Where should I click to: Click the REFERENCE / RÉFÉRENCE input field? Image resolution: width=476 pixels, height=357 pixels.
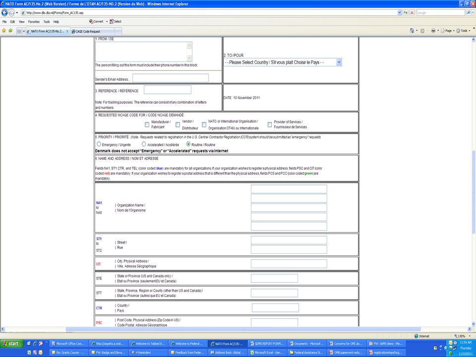(x=168, y=90)
